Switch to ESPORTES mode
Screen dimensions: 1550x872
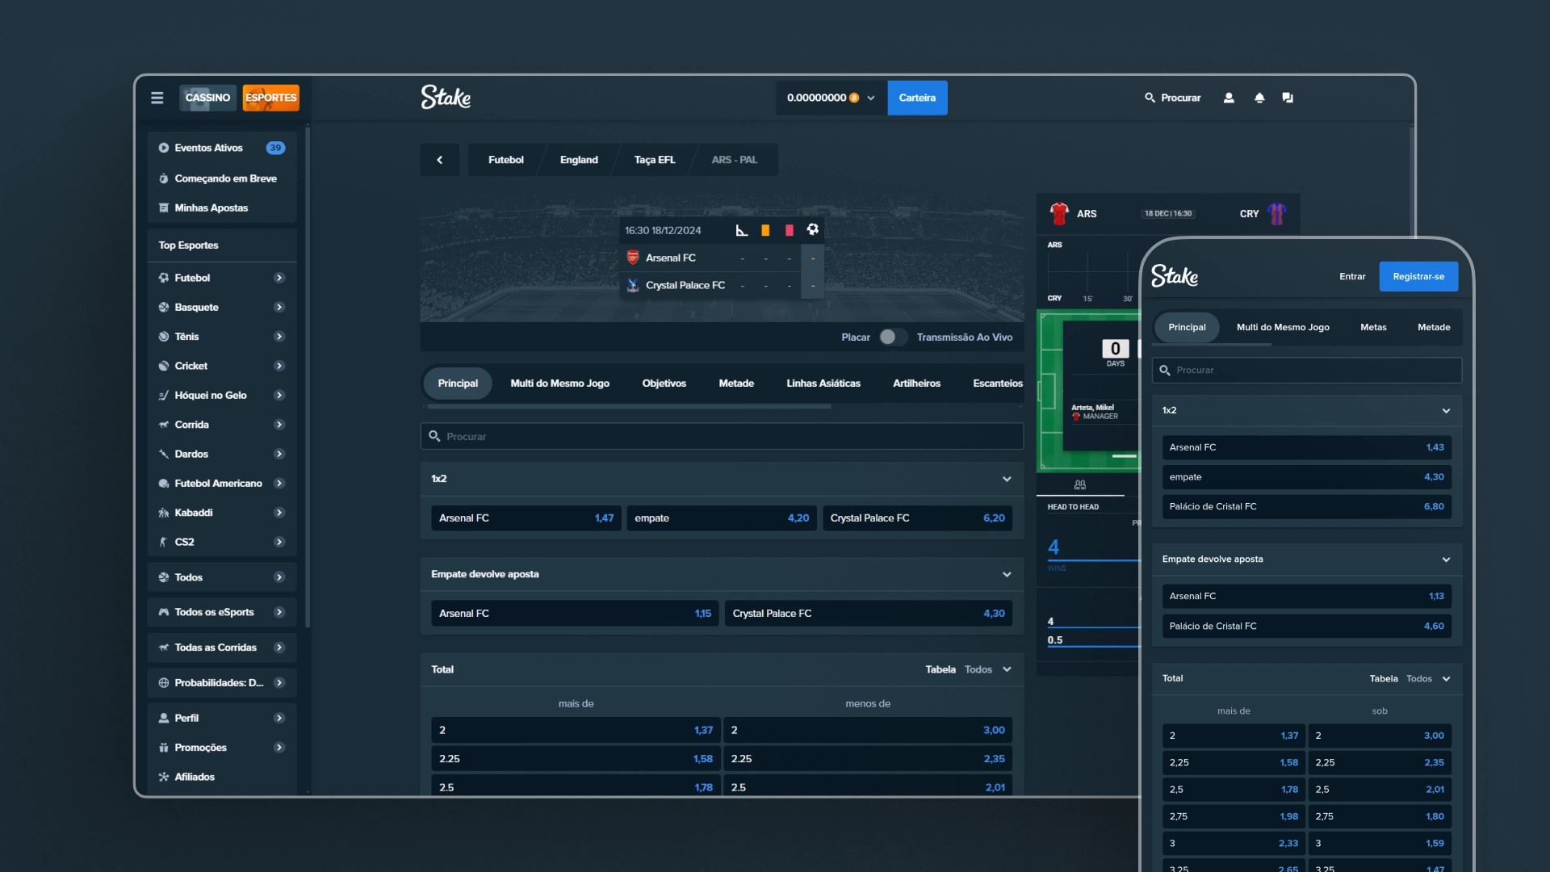(271, 98)
